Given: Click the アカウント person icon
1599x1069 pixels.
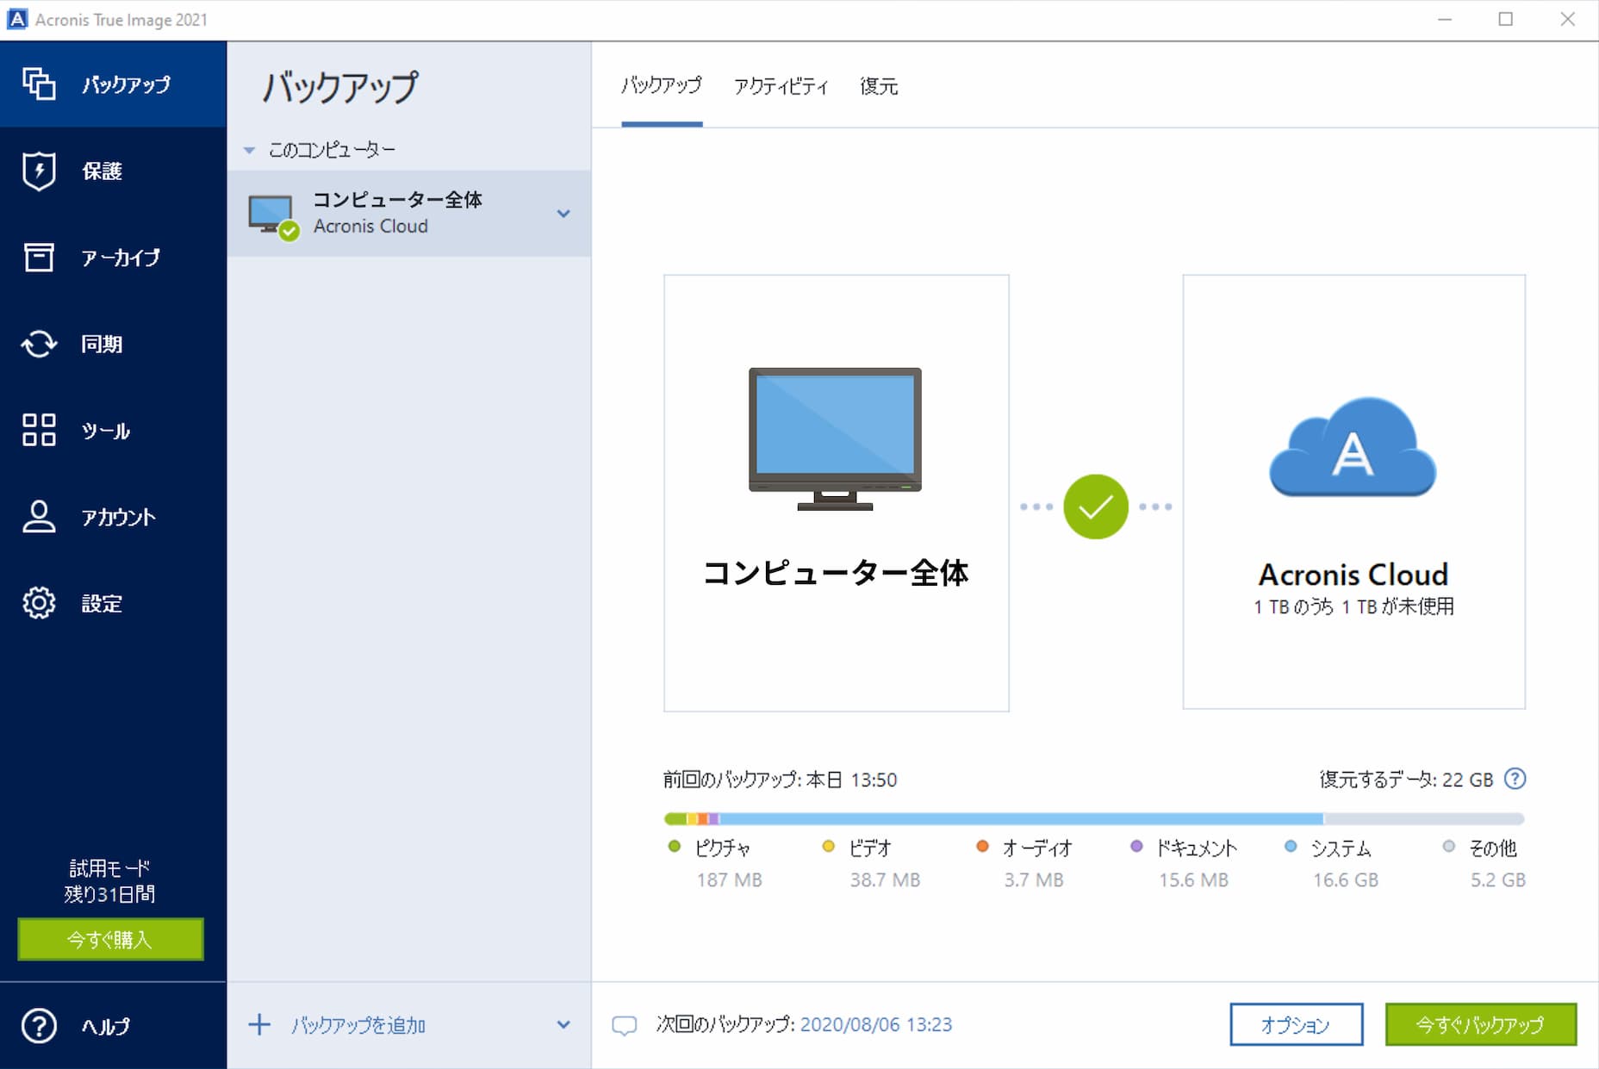Looking at the screenshot, I should pos(39,517).
